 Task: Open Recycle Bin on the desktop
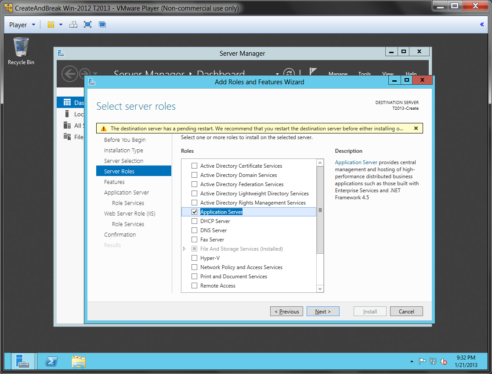pos(21,48)
